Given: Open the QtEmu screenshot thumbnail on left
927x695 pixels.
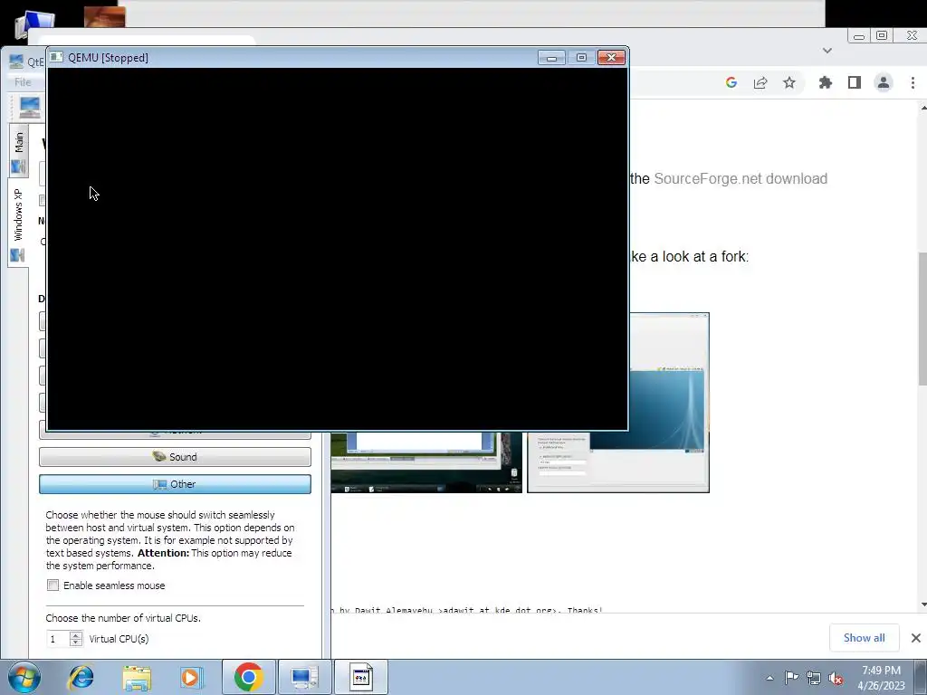Looking at the screenshot, I should [426, 462].
